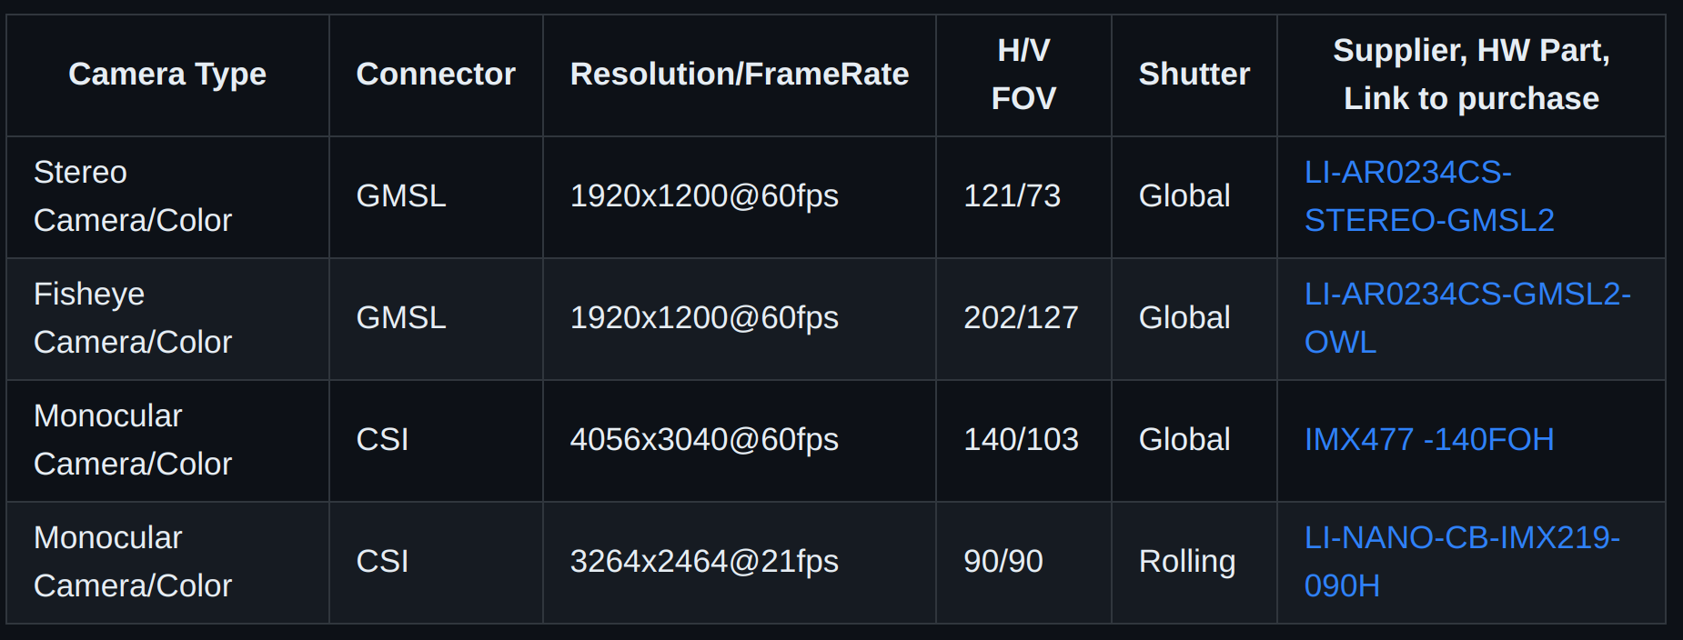This screenshot has height=640, width=1683.
Task: Click the Shutter column header
Action: 1194,75
